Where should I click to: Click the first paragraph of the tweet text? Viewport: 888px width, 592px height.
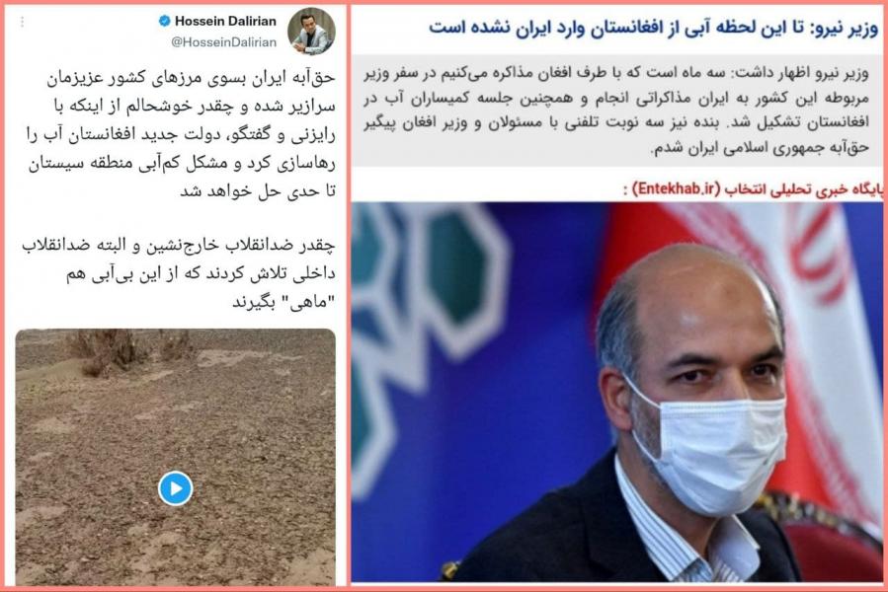pos(181,135)
